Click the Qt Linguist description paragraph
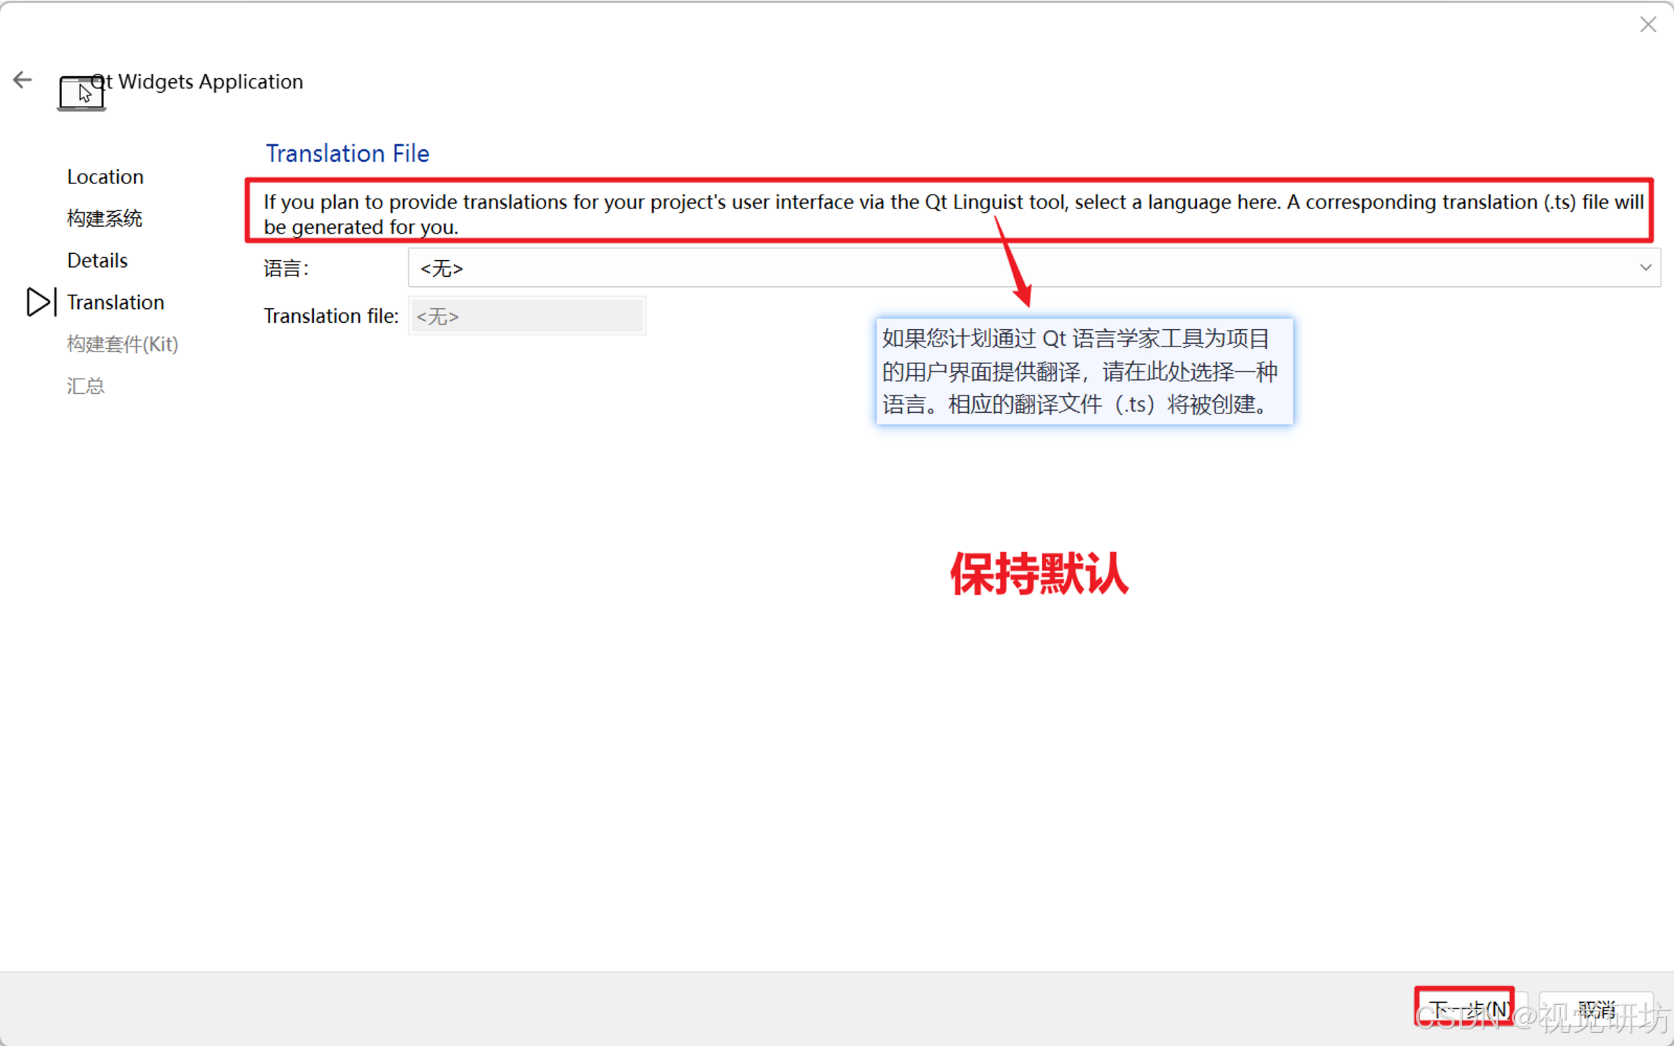The image size is (1674, 1046). [949, 213]
